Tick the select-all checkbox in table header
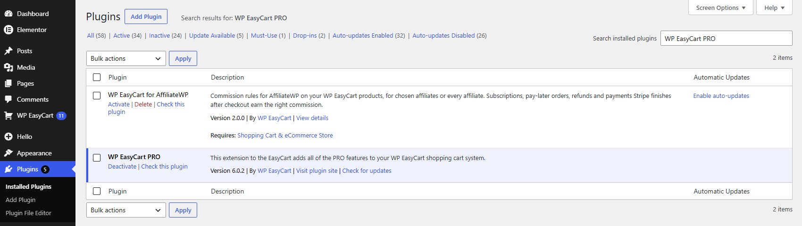Viewport: 802px width, 226px height. coord(97,77)
